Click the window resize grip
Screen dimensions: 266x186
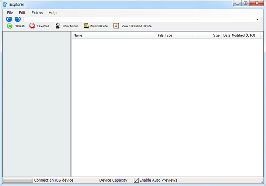pos(261,181)
